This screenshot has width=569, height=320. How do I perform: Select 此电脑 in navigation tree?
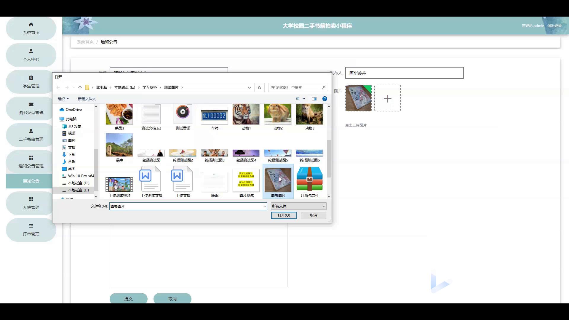(68, 119)
